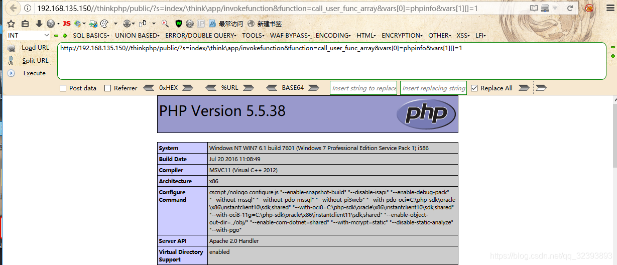Open the ENCODING menu
Image resolution: width=617 pixels, height=265 pixels.
click(333, 36)
